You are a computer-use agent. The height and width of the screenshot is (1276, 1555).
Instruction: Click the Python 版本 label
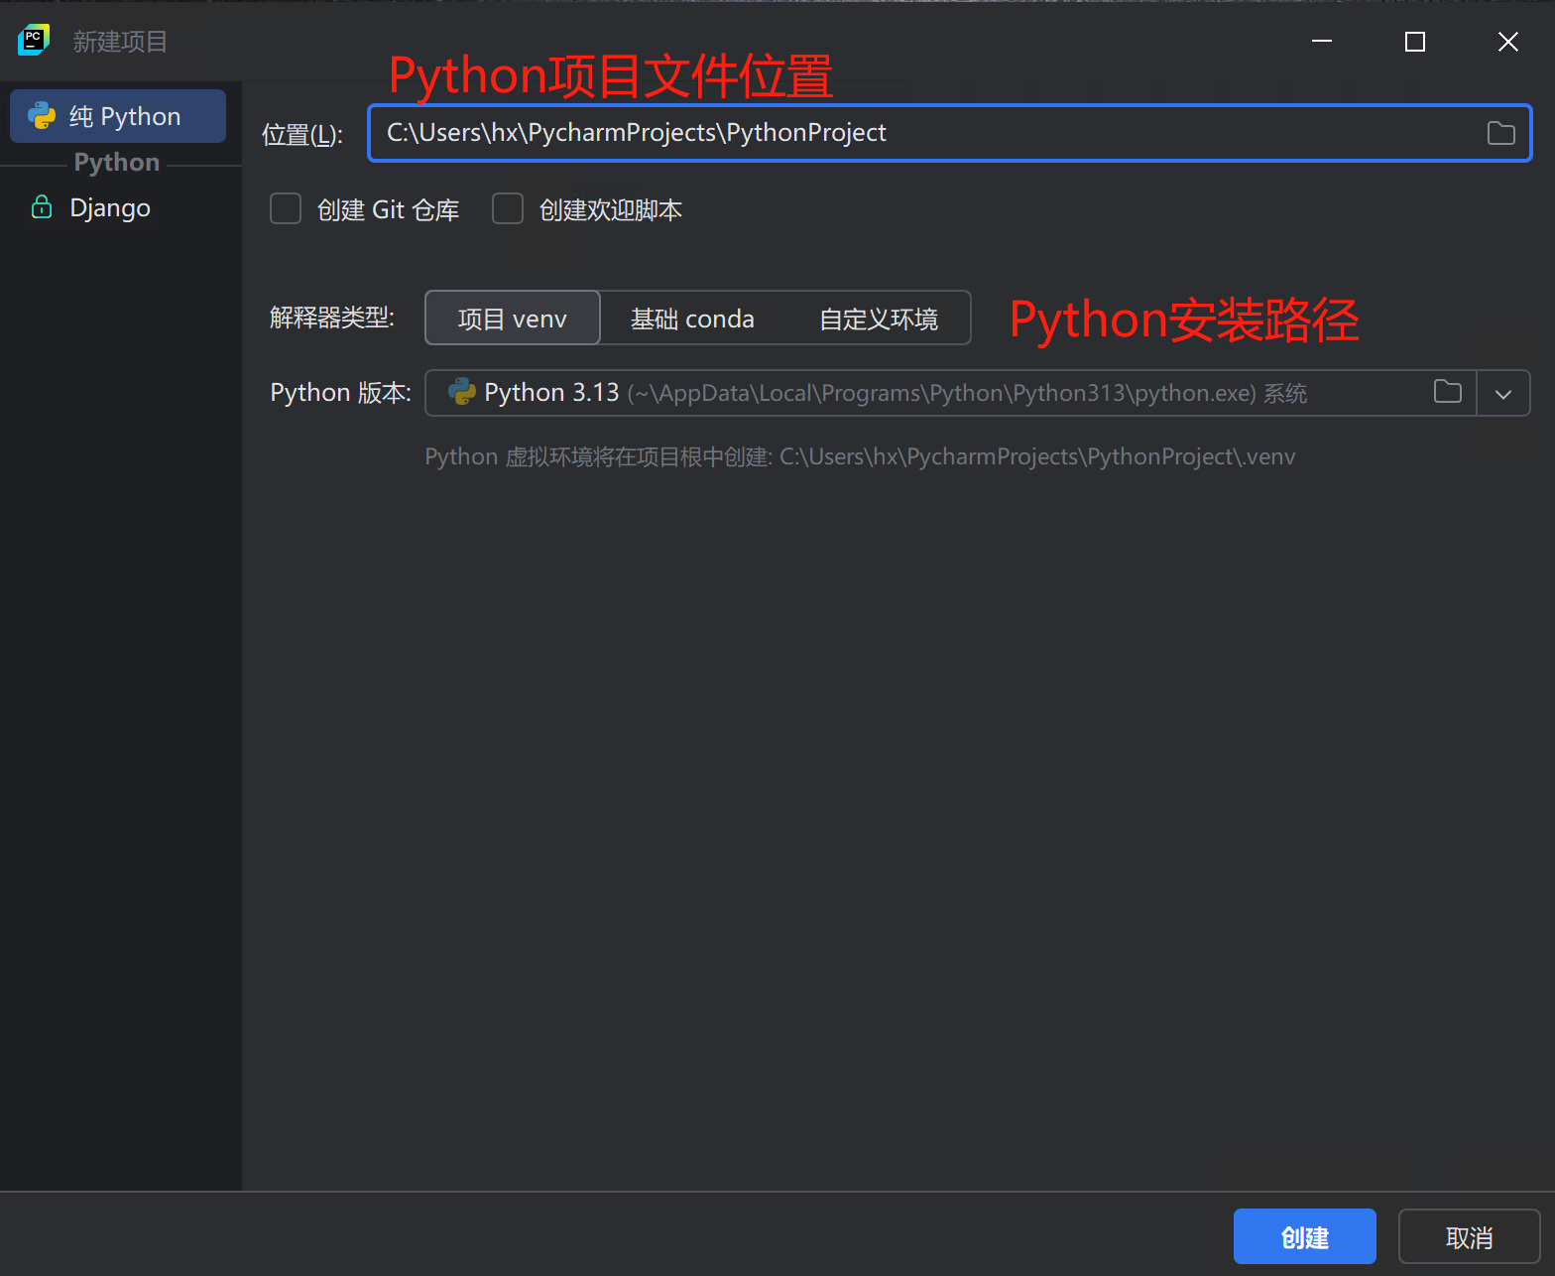[340, 393]
